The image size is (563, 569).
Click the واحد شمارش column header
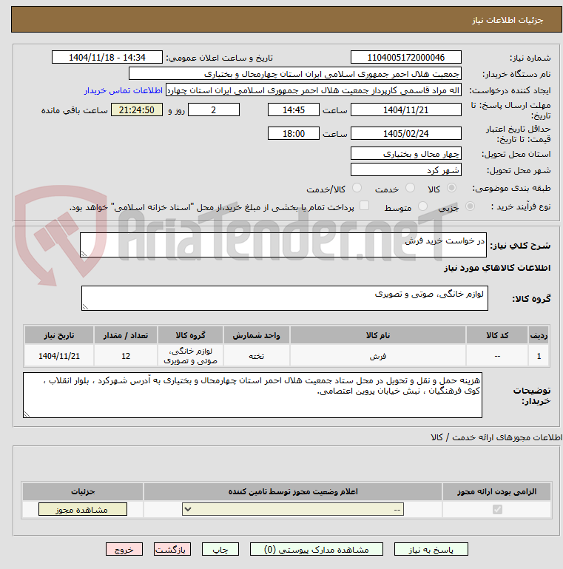pos(257,335)
